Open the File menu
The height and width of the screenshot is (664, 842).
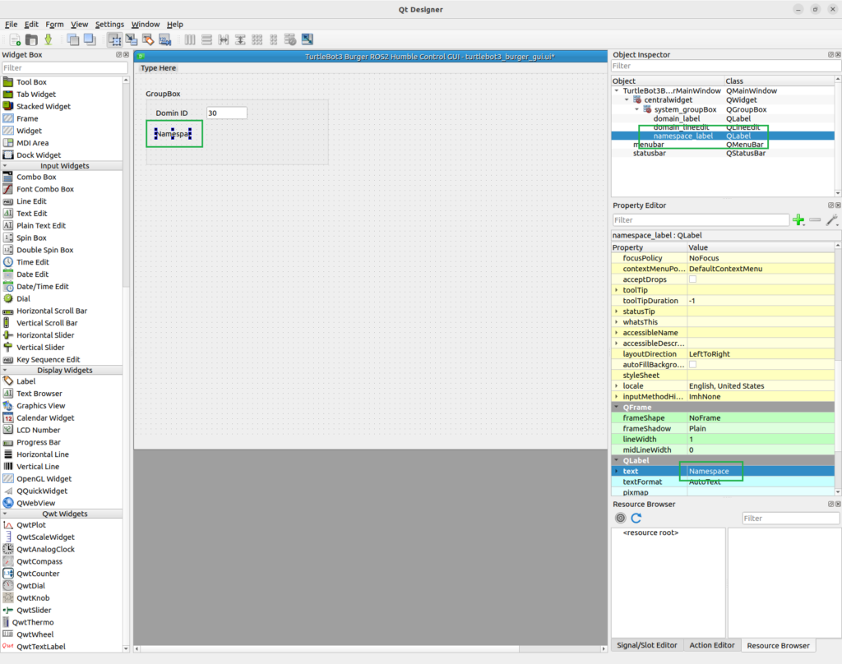(x=12, y=24)
